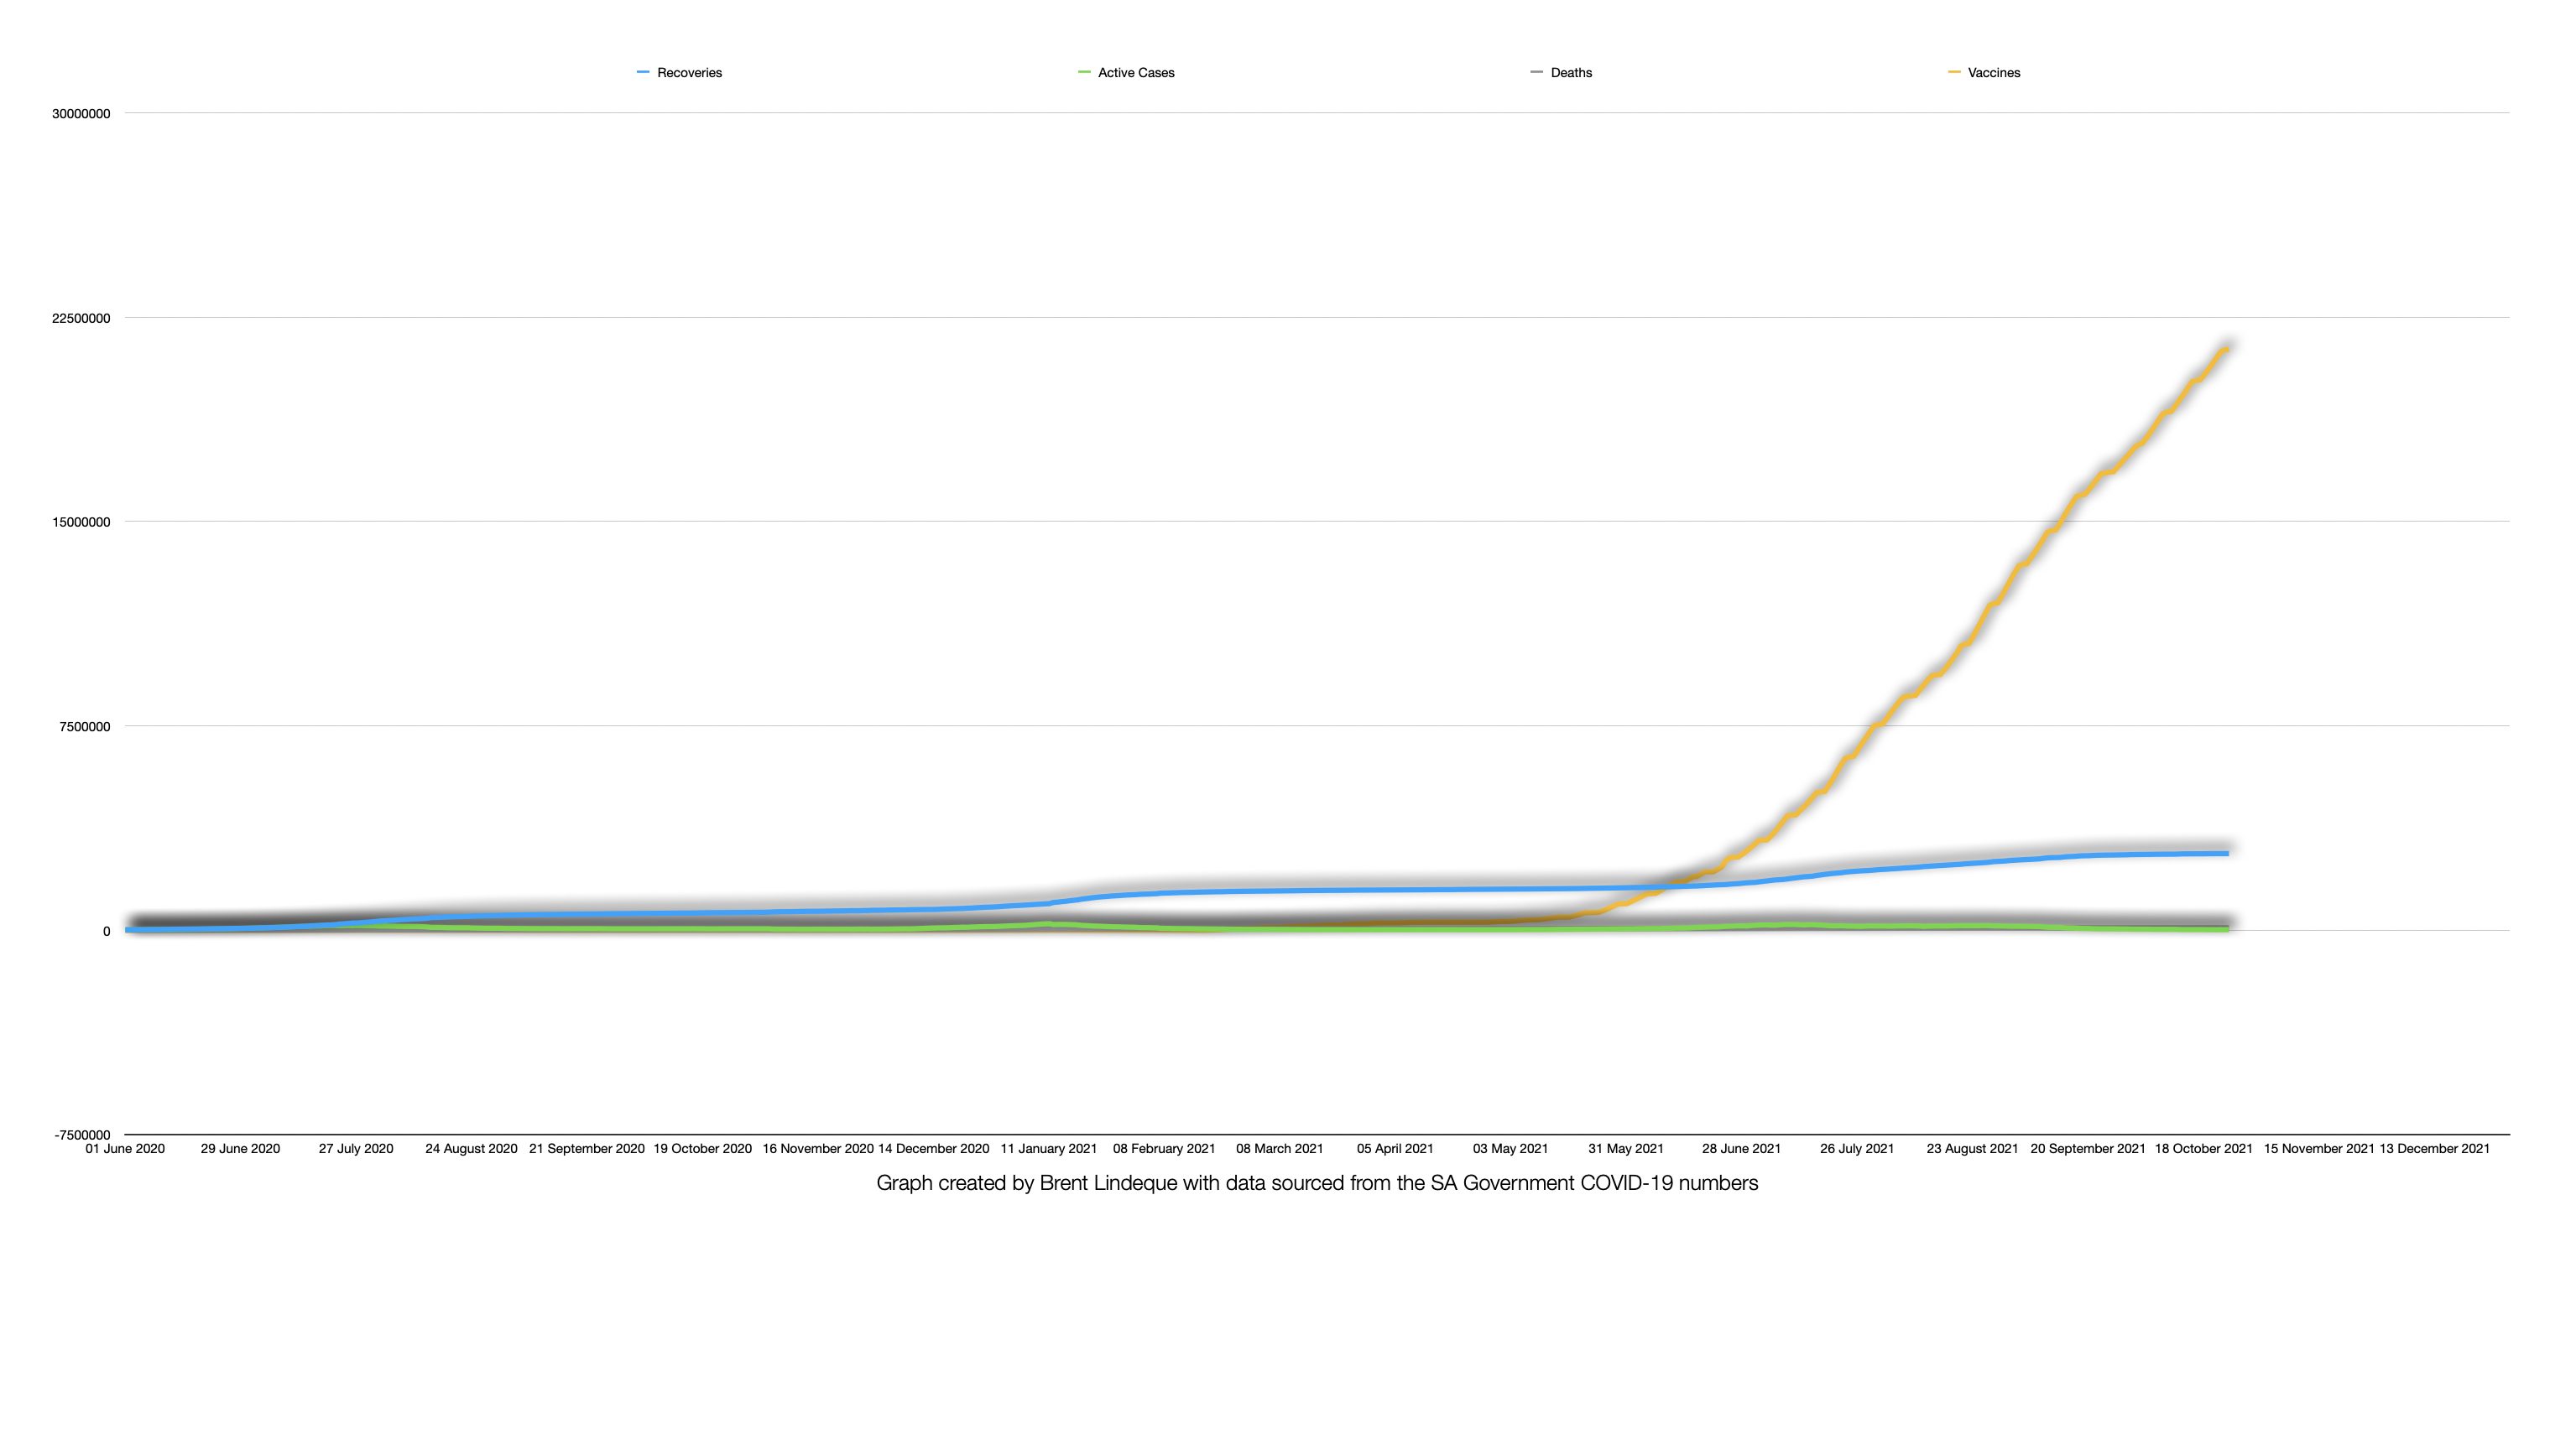Click the blue Recoveries legend color marker
2576x1439 pixels.
pos(643,72)
